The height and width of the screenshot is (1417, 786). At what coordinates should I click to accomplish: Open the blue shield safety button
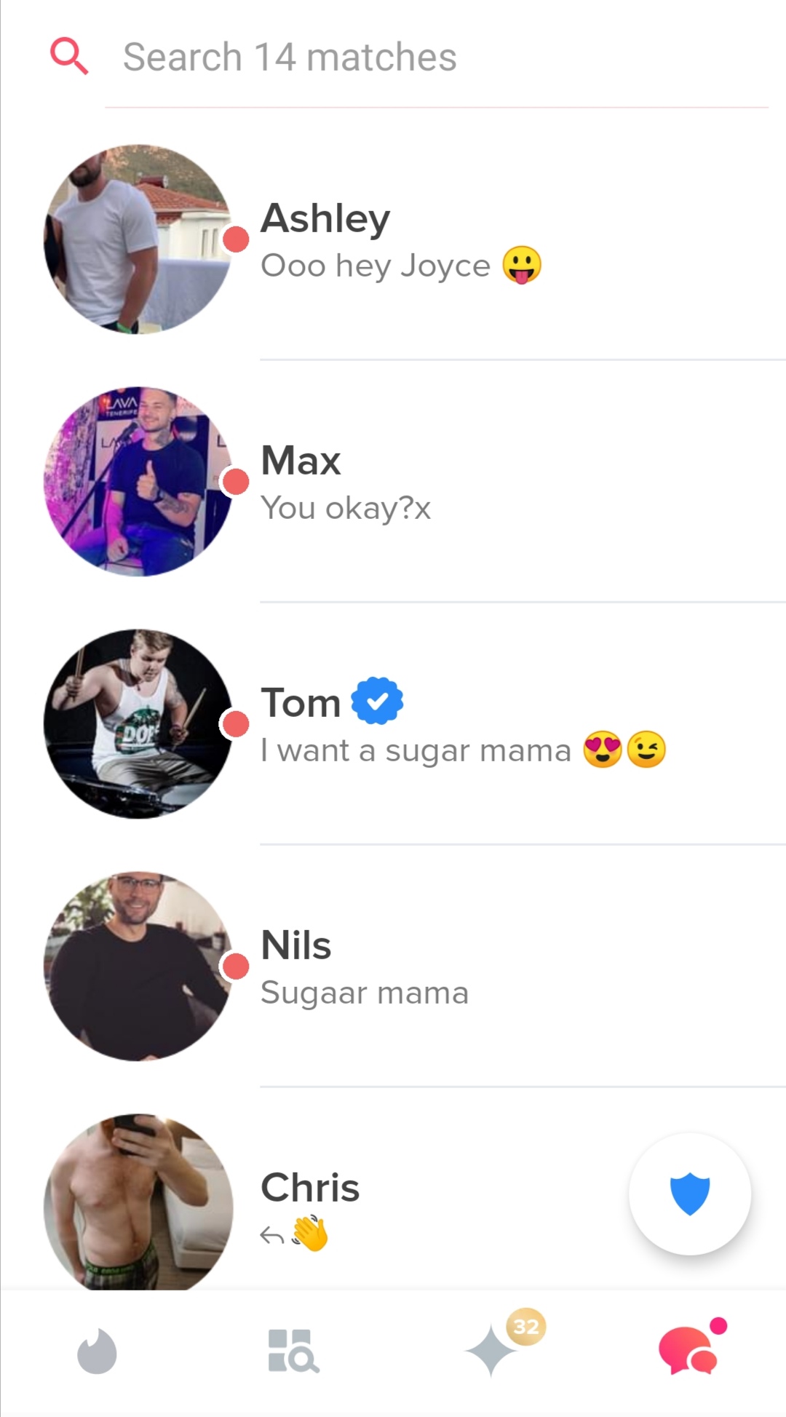689,1194
